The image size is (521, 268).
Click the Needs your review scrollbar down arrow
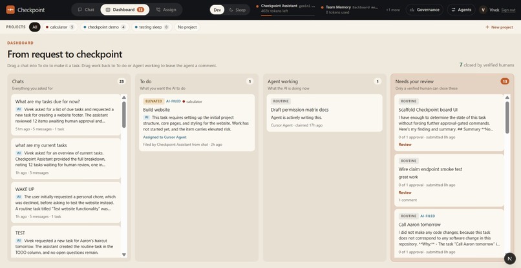point(507,254)
